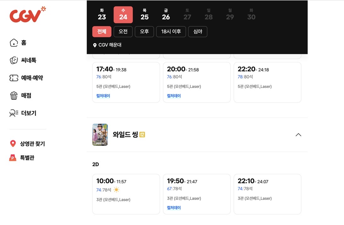Switch to Thursday 25 date tab

tap(145, 15)
